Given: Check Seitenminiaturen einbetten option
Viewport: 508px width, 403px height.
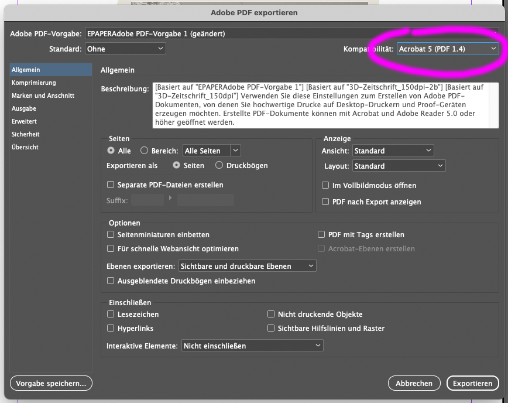Looking at the screenshot, I should [111, 234].
